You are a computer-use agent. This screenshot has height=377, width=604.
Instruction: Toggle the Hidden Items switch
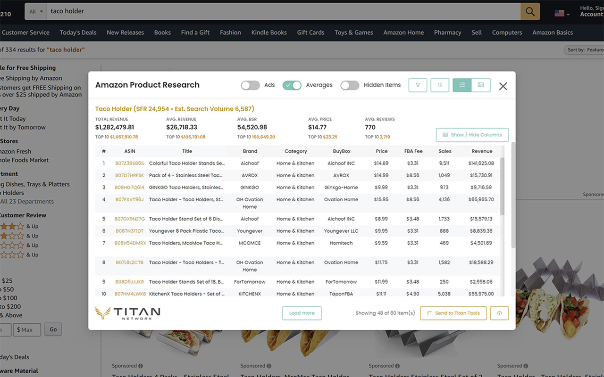[x=350, y=85]
